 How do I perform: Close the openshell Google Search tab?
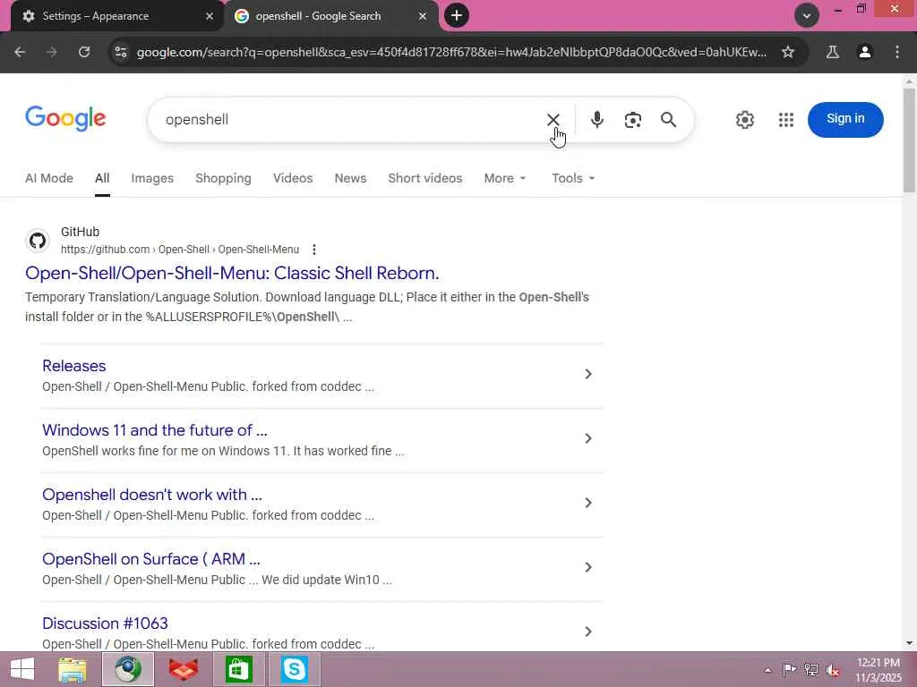point(423,16)
